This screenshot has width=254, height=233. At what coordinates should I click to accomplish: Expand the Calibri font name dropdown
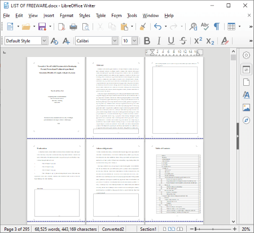(115, 41)
